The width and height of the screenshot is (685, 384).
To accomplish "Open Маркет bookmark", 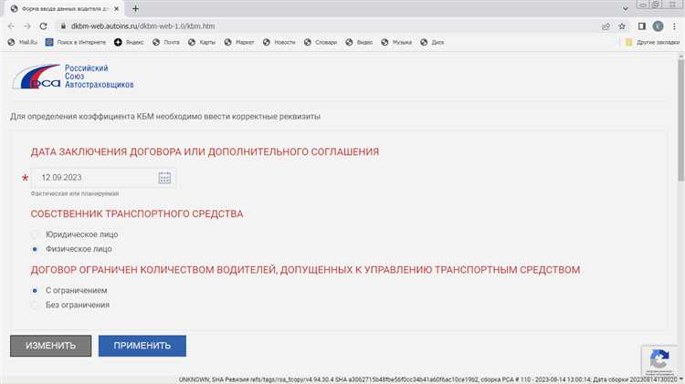I will (x=239, y=42).
